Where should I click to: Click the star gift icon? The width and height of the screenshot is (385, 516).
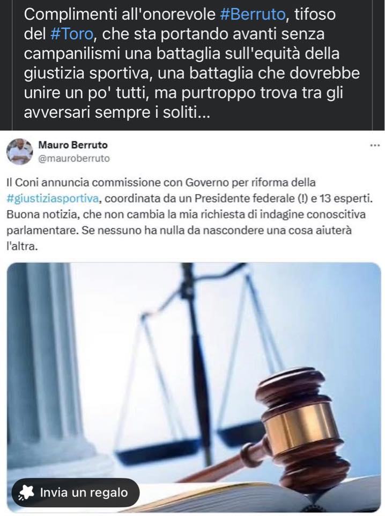26,493
